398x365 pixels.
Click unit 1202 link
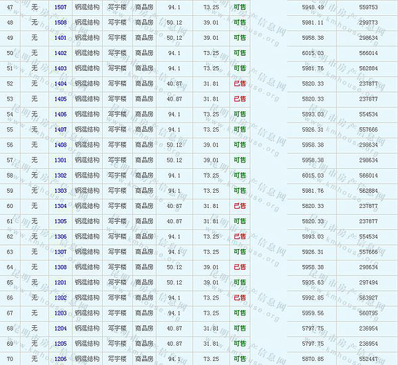[60, 297]
